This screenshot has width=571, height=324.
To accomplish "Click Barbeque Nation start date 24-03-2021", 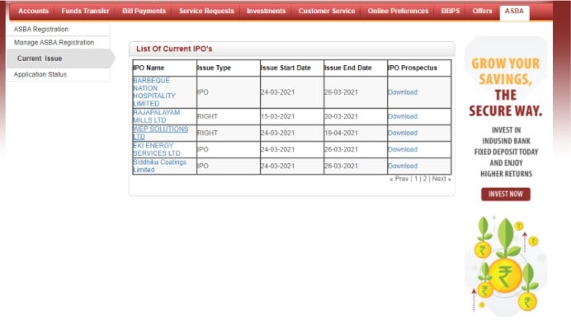I will (x=277, y=92).
